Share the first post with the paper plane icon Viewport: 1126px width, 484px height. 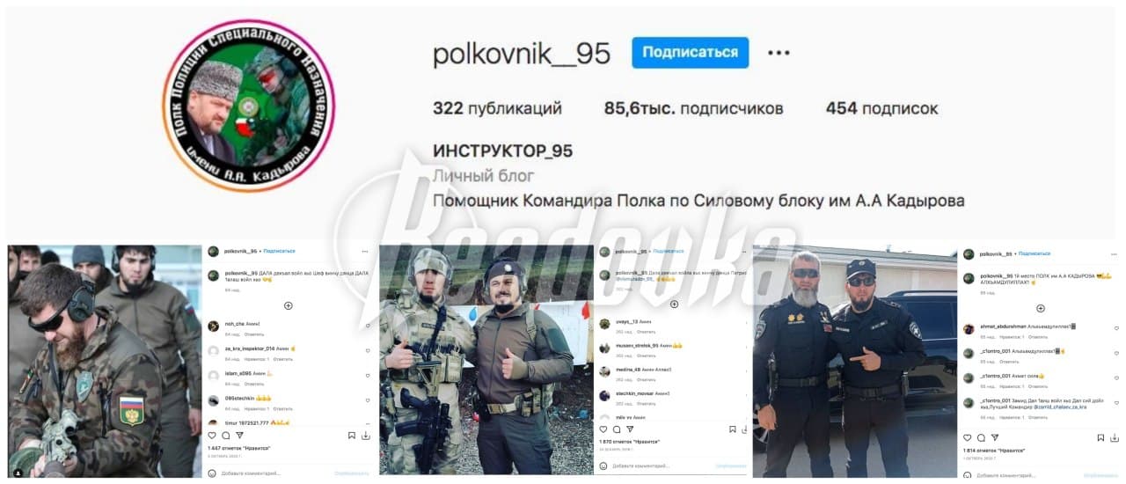[239, 435]
